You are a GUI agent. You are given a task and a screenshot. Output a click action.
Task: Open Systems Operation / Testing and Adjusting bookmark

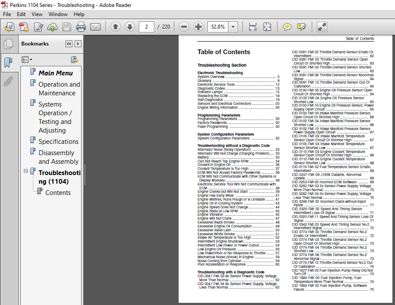55,117
